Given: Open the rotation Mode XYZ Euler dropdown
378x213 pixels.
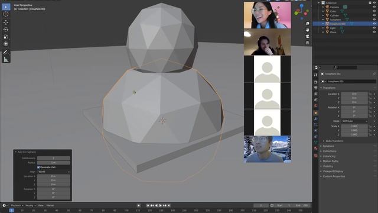Looking at the screenshot, I should click(x=354, y=121).
